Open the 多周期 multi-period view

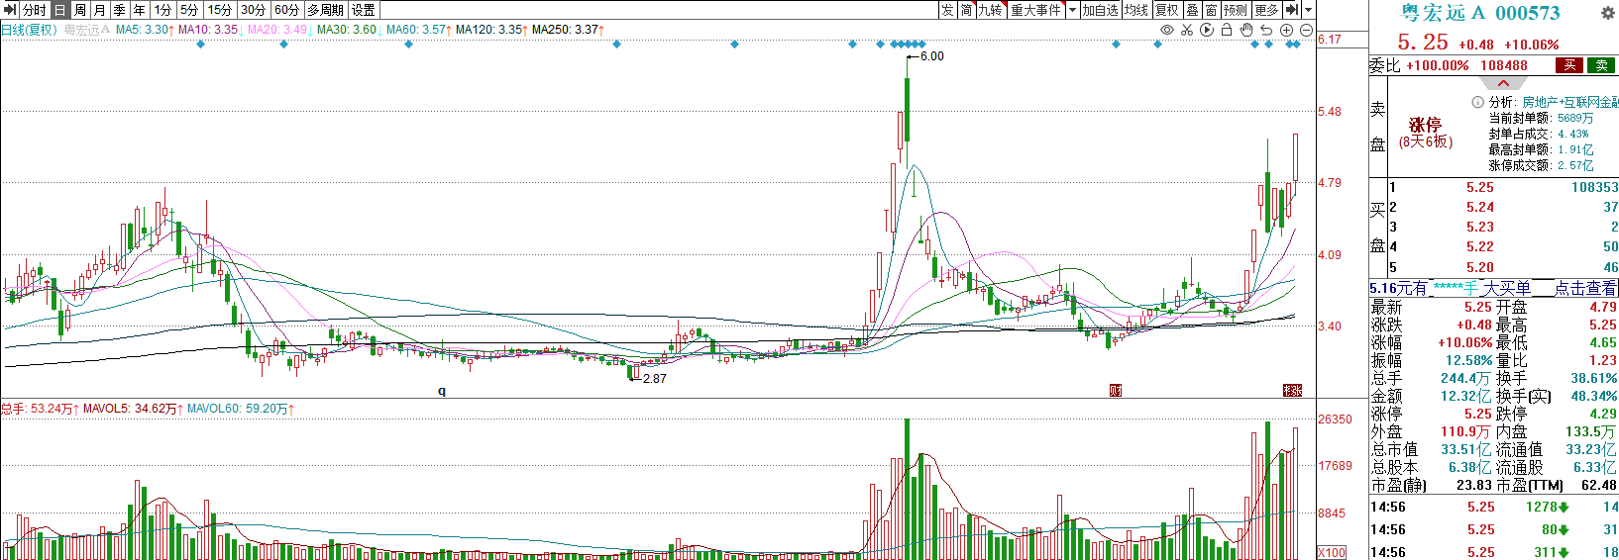[326, 10]
